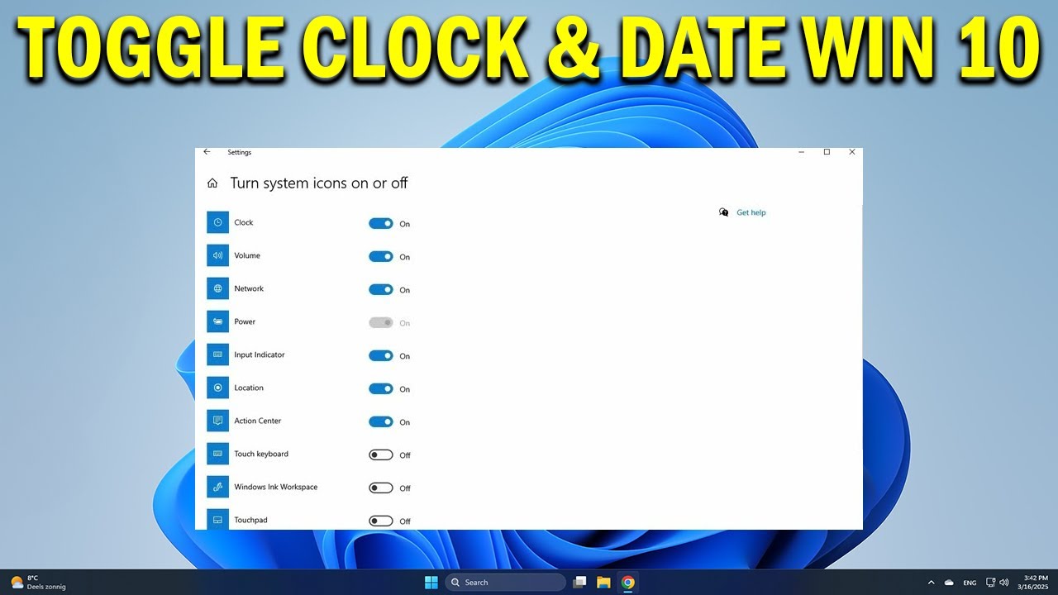Click the 'Input Indicator' label text

(x=260, y=355)
